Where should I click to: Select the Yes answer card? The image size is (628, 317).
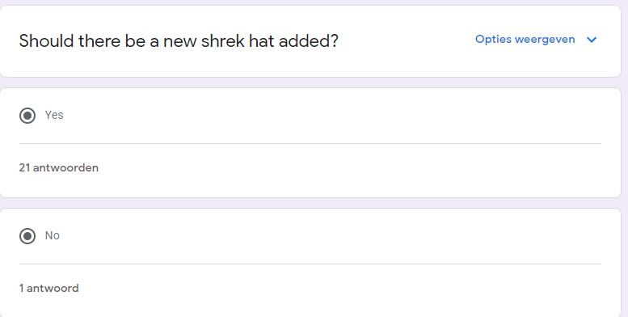(x=310, y=142)
